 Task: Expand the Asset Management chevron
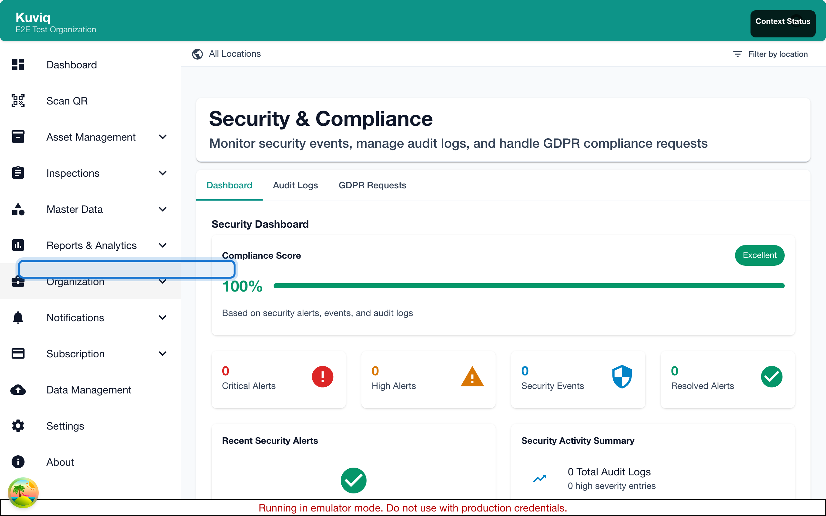(x=163, y=137)
